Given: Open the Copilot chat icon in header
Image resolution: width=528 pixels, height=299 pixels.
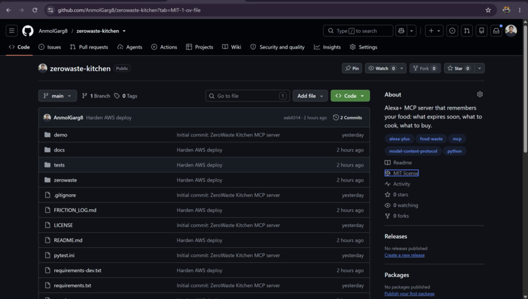Looking at the screenshot, I should (401, 31).
